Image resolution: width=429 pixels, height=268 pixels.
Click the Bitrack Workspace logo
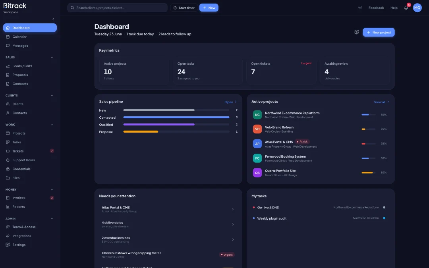coord(15,8)
